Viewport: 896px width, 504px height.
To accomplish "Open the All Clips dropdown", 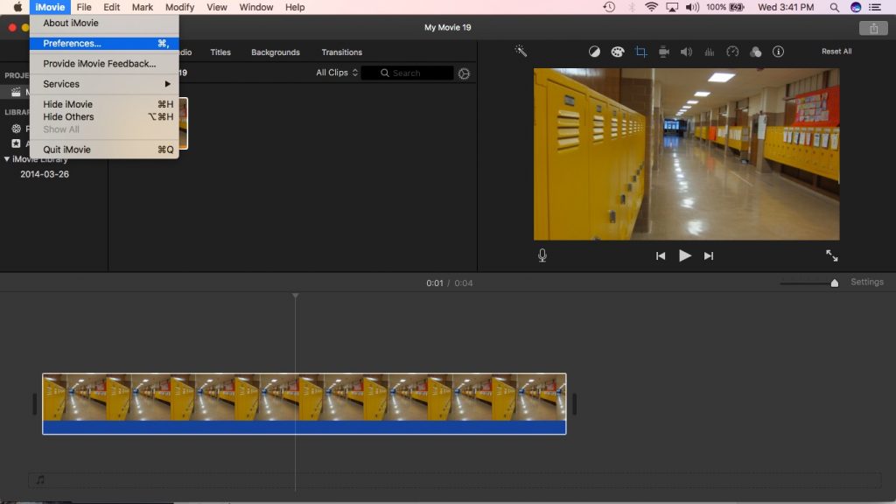I will click(x=337, y=73).
